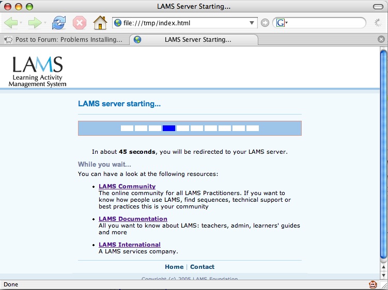388x290 pixels.
Task: Toggle the toolbar with the pill button
Action: coord(377,7)
